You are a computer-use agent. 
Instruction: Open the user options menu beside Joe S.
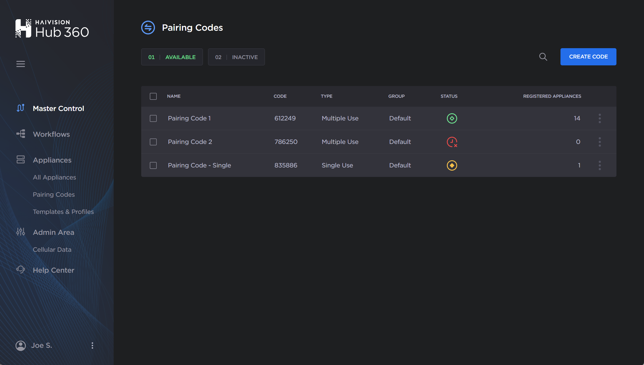92,346
